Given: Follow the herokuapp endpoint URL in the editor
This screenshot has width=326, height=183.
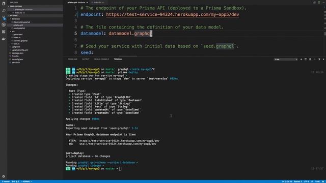Looking at the screenshot, I should pos(172,15).
